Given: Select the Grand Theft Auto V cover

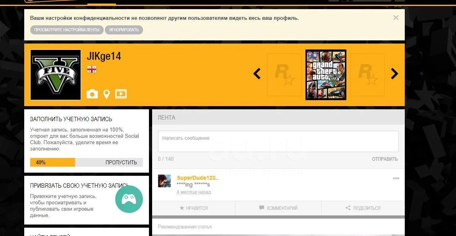Looking at the screenshot, I should (x=326, y=75).
